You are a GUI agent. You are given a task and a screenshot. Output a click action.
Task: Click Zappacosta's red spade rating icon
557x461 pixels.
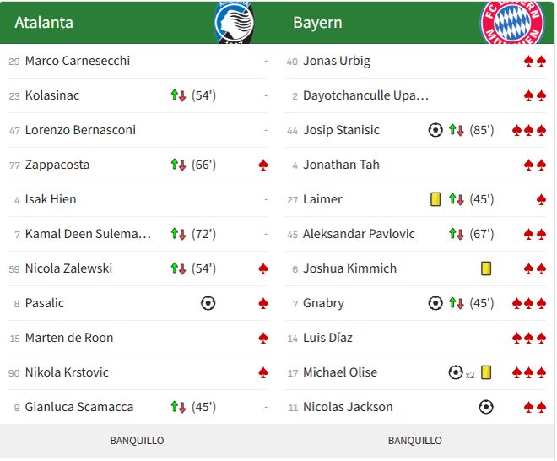point(263,165)
